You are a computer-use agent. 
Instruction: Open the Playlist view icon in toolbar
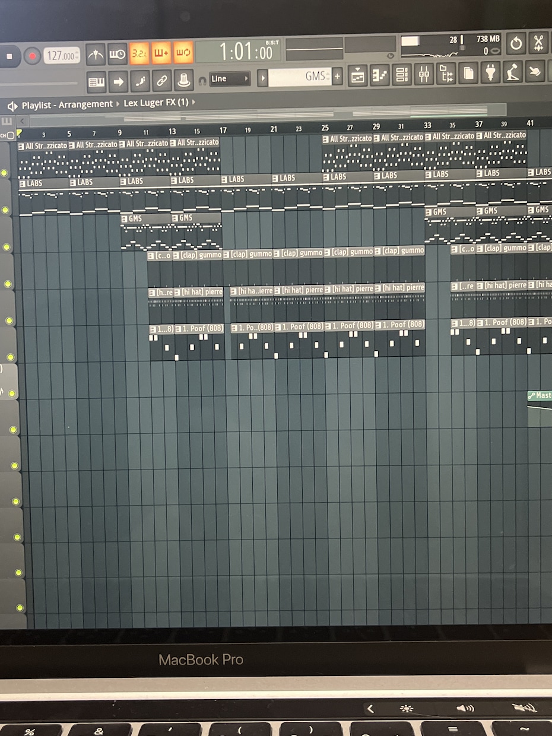357,75
